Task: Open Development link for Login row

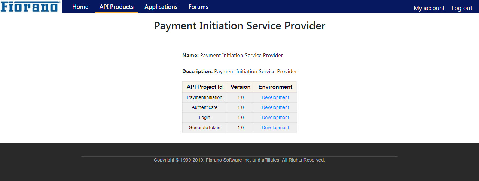Action: pyautogui.click(x=275, y=118)
